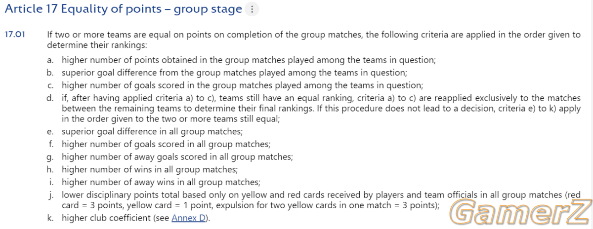
Task: Click criterion b about superior goal difference among teams
Action: click(234, 73)
